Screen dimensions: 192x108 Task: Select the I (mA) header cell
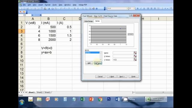[49, 23]
